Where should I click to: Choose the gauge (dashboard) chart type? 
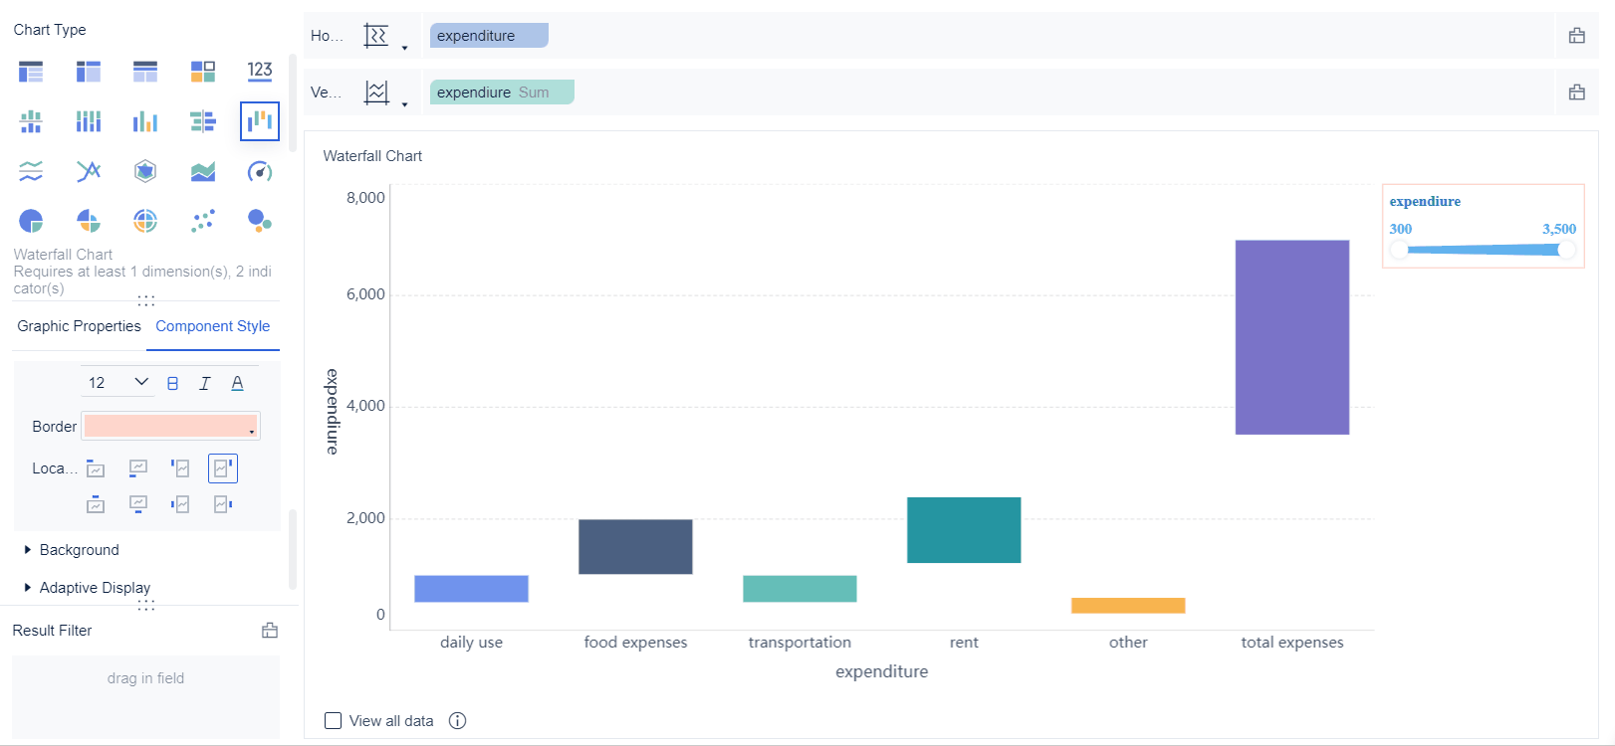point(260,172)
